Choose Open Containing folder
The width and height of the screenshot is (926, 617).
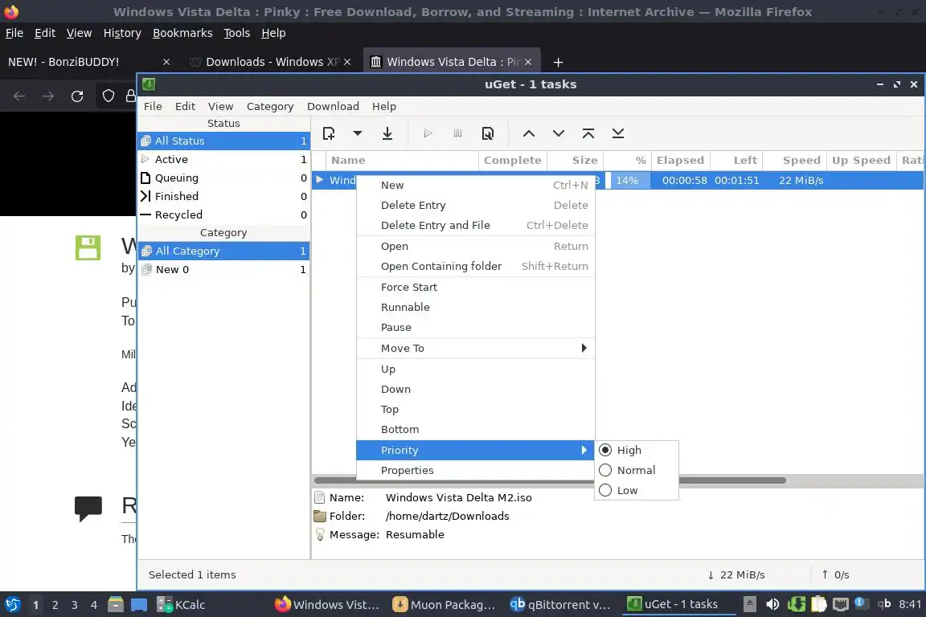[475, 266]
